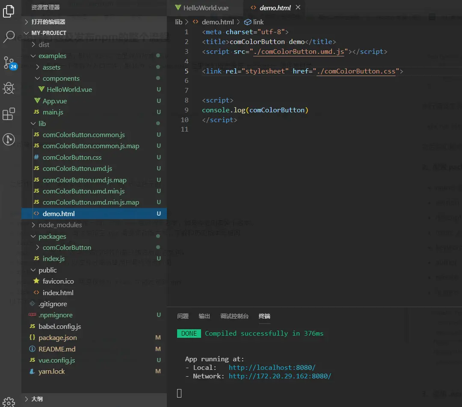Image resolution: width=462 pixels, height=407 pixels.
Task: Open comColorButton.umd.js.map file
Action: click(94, 180)
